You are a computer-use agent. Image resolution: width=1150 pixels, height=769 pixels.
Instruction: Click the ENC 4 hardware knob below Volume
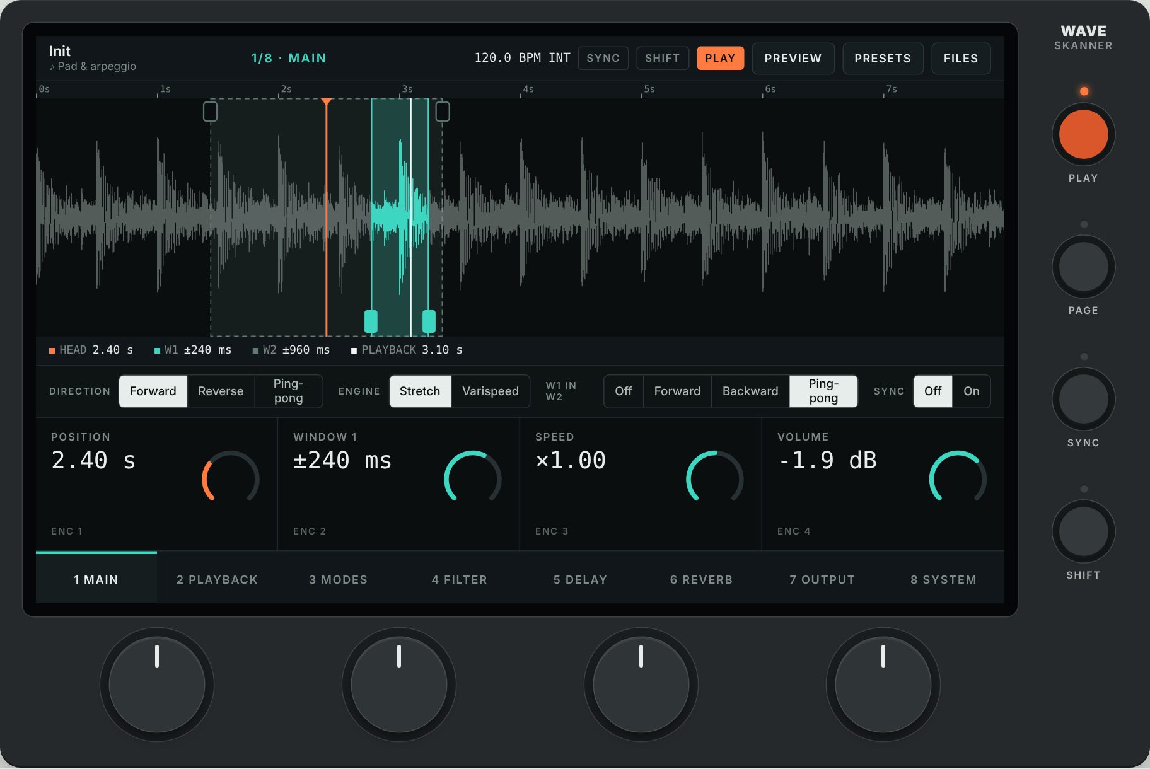(x=883, y=685)
